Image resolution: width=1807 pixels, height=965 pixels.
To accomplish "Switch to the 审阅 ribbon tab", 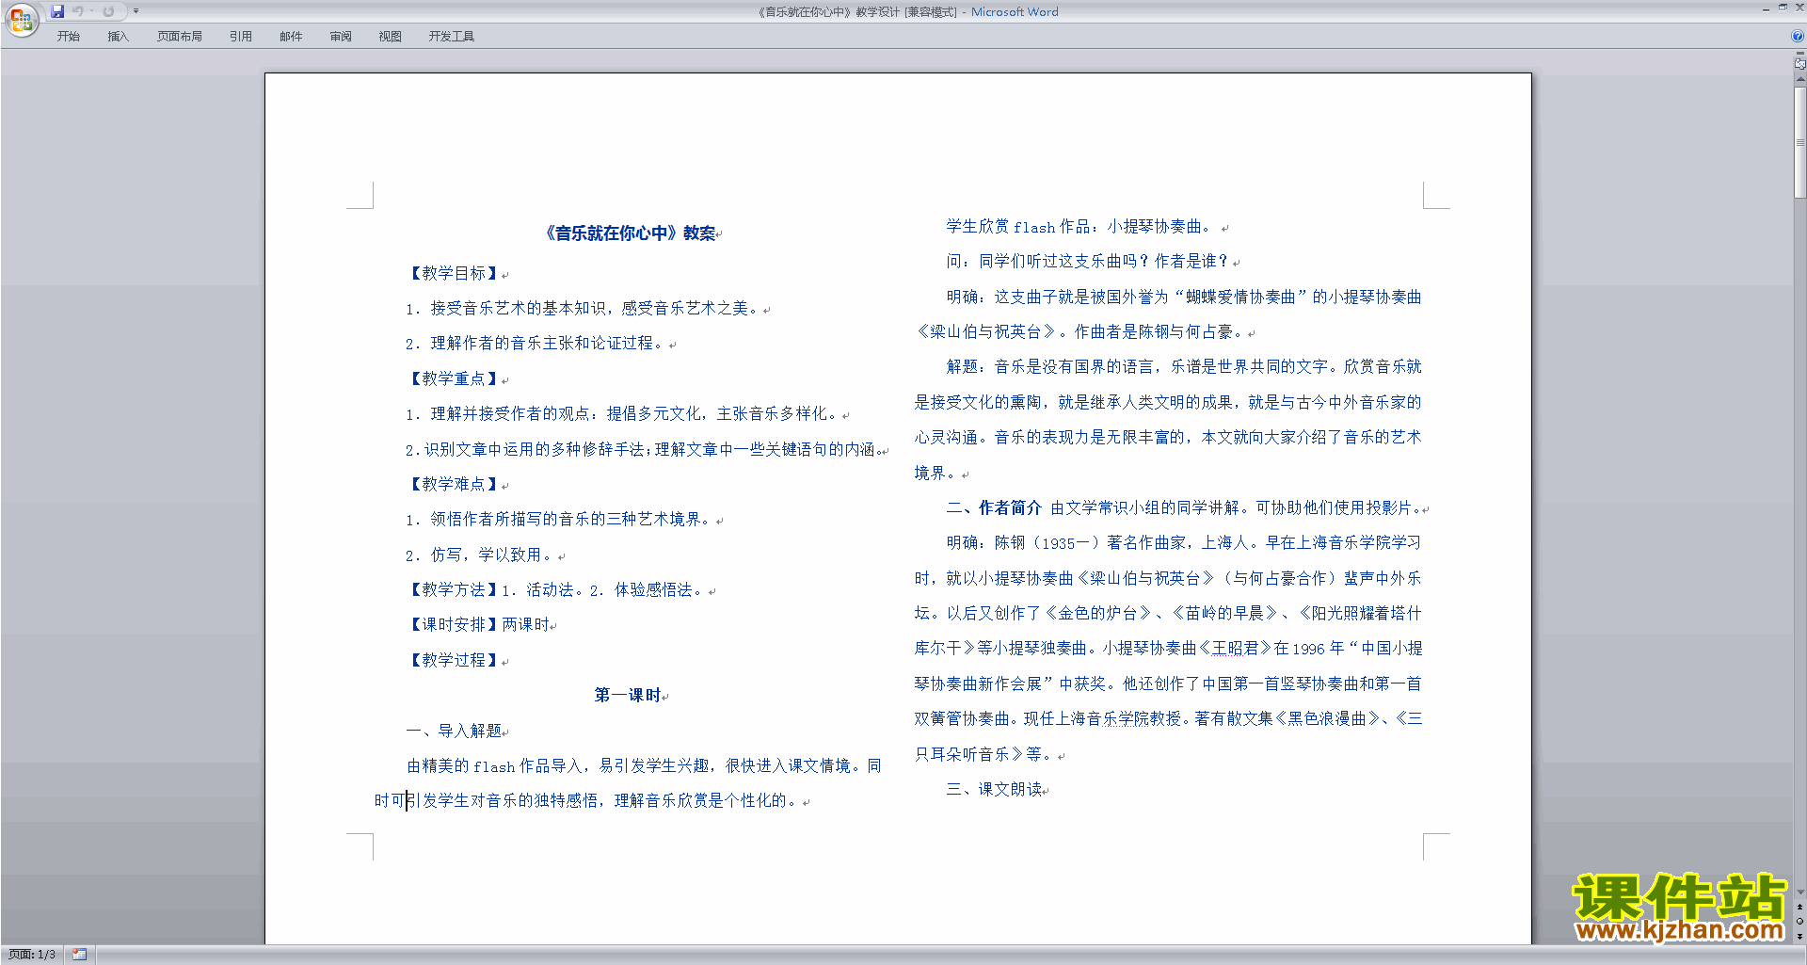I will pyautogui.click(x=341, y=36).
